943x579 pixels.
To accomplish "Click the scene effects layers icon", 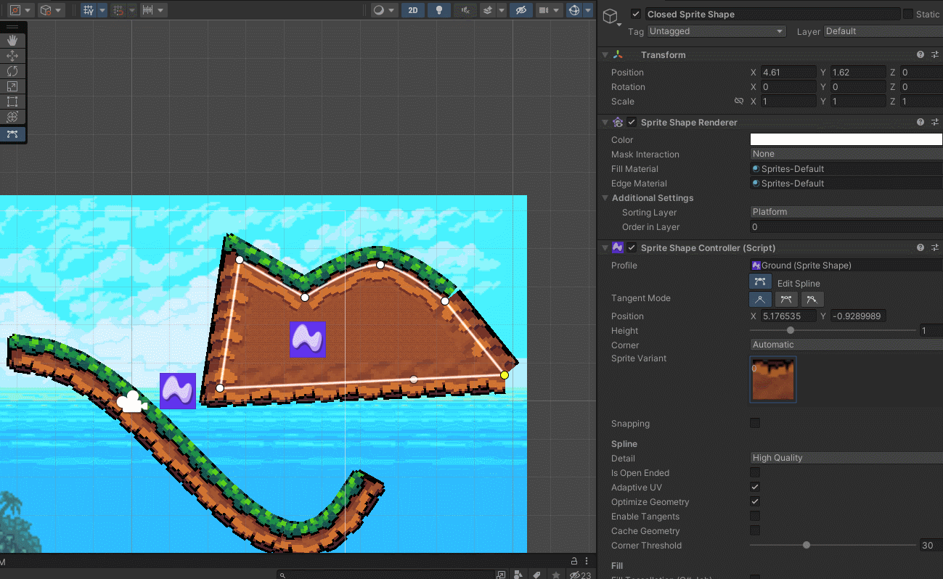I will click(x=488, y=10).
